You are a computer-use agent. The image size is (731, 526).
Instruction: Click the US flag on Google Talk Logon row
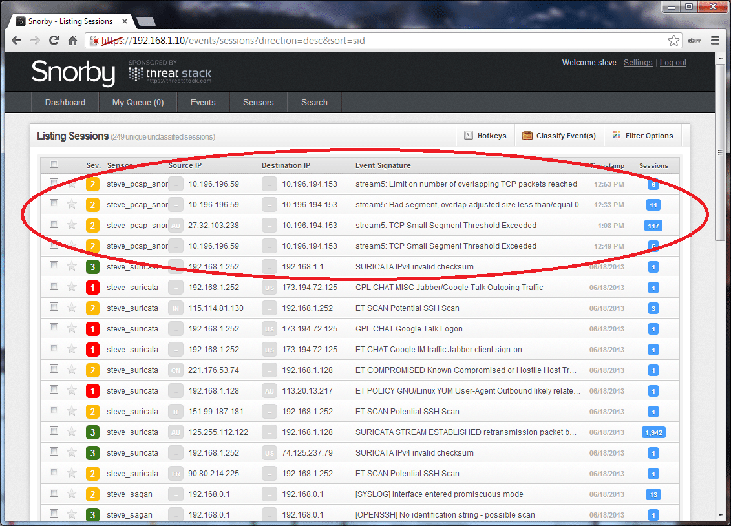pyautogui.click(x=270, y=328)
